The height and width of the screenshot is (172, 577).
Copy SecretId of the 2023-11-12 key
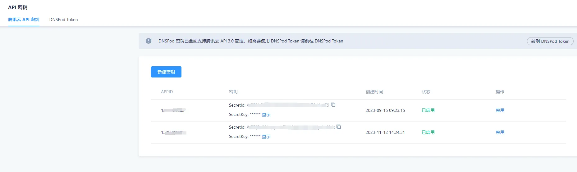(x=339, y=127)
